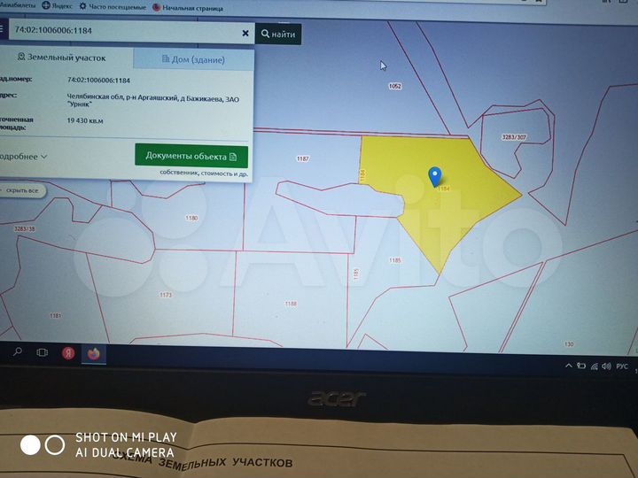Open the Firefox taskbar icon
The image size is (638, 478).
tap(94, 354)
